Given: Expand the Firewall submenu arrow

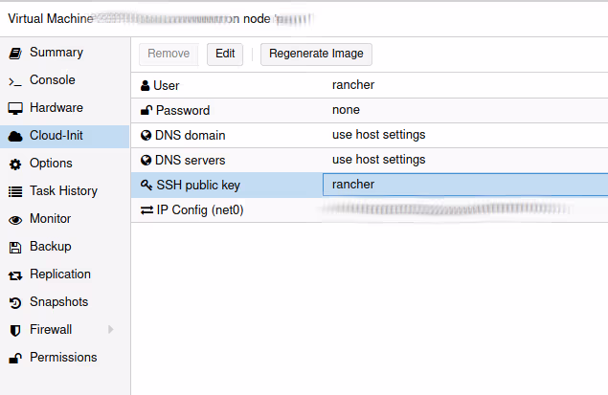Looking at the screenshot, I should tap(111, 330).
